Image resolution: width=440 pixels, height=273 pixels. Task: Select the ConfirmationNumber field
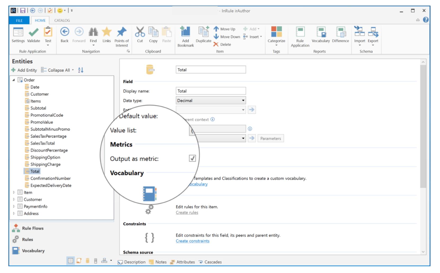50,178
